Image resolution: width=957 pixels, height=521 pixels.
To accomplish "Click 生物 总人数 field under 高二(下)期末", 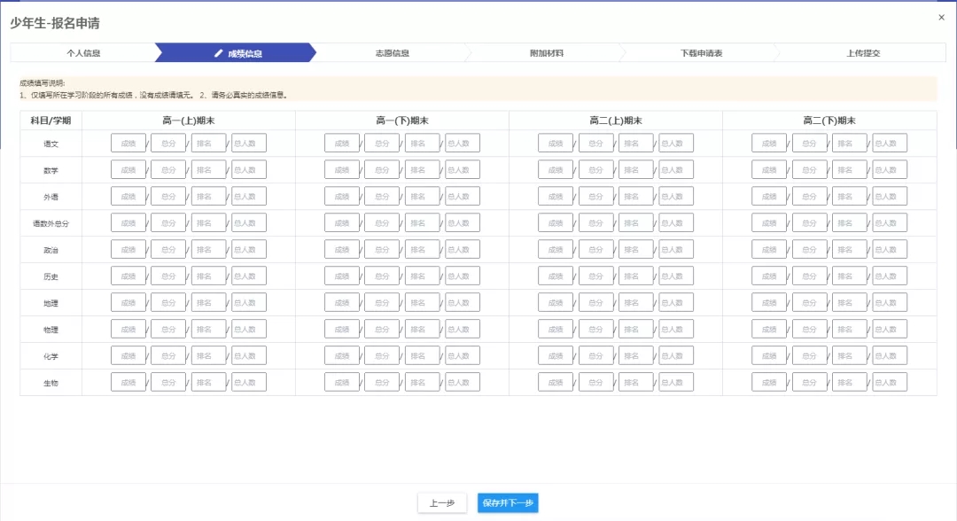I will [890, 383].
